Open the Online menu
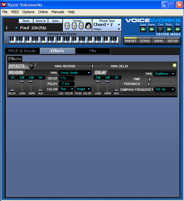The width and height of the screenshot is (184, 201). (43, 12)
